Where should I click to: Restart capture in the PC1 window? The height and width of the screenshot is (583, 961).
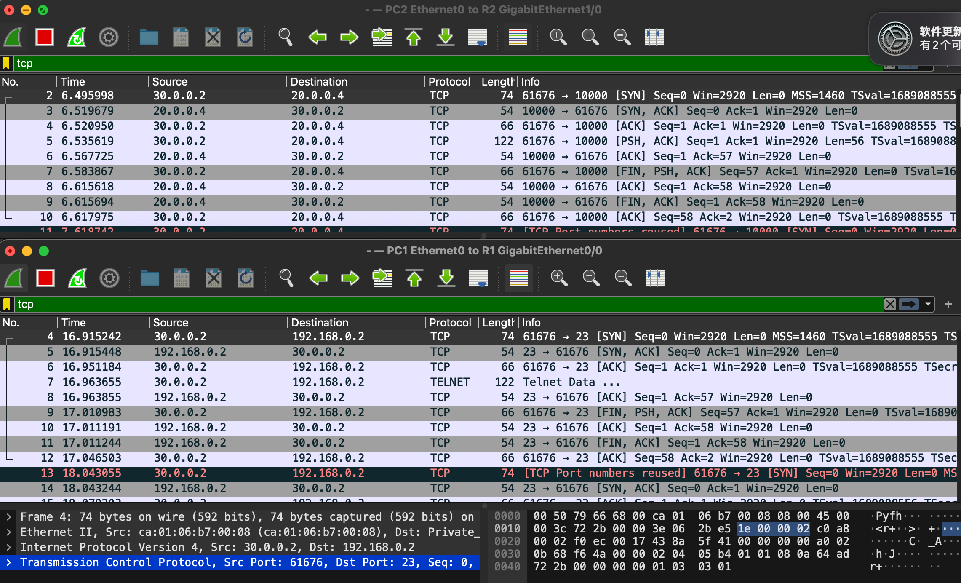click(x=77, y=278)
